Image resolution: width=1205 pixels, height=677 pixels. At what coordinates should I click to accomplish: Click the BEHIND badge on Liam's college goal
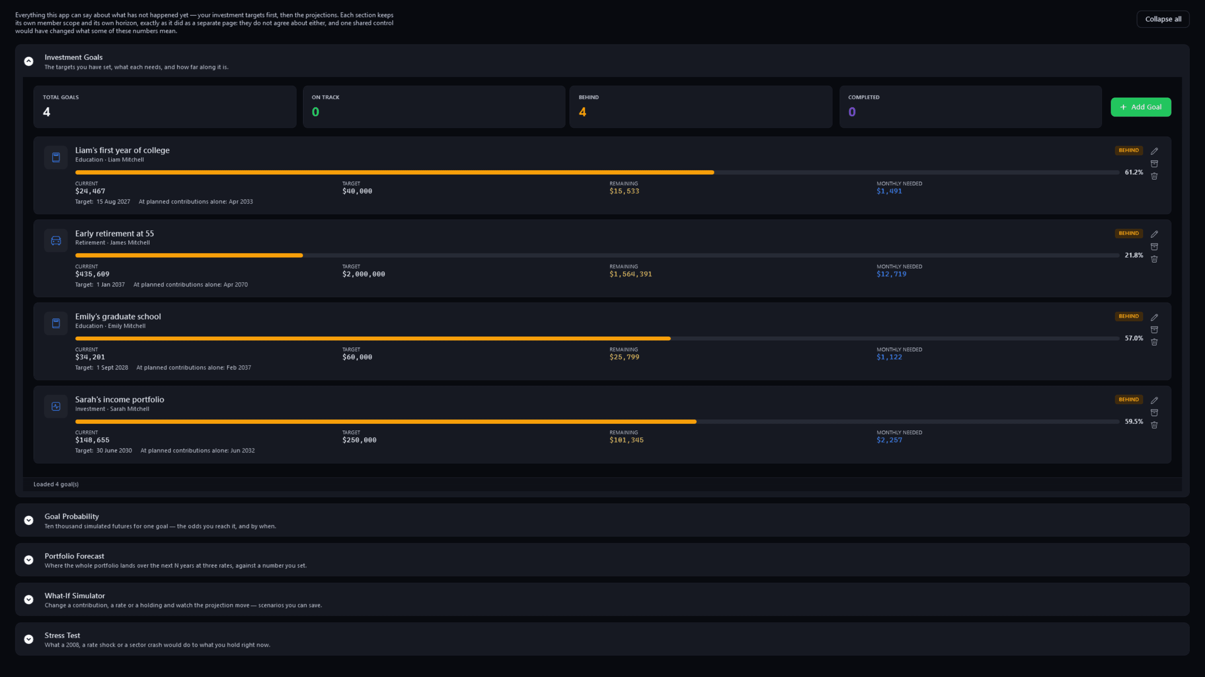point(1128,151)
